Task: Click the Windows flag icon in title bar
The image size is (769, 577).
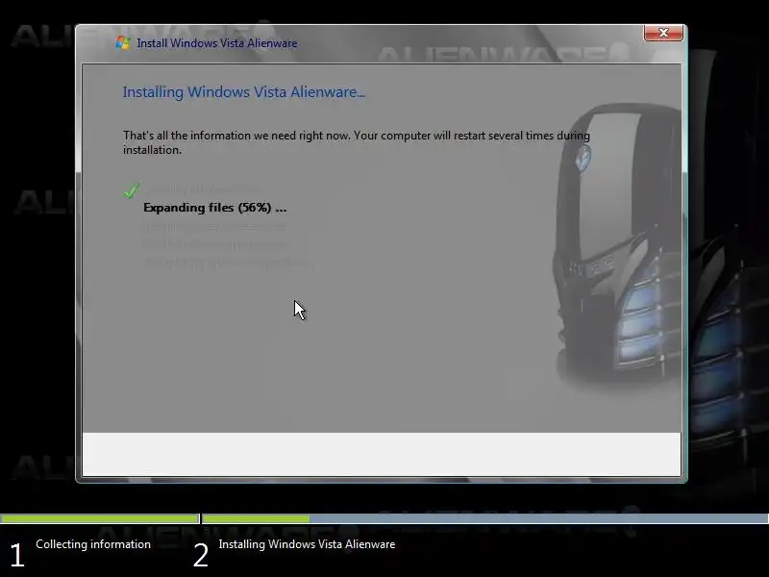Action: 123,43
